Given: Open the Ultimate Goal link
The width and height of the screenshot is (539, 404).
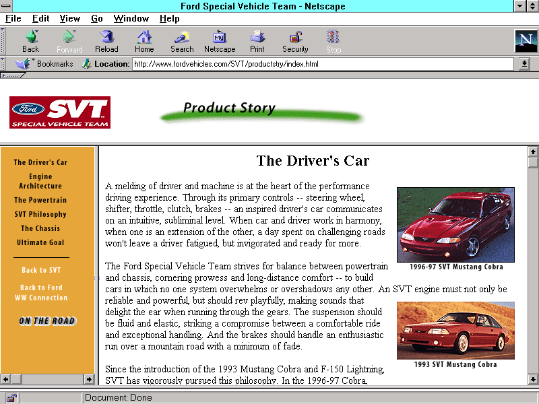Looking at the screenshot, I should [x=40, y=242].
